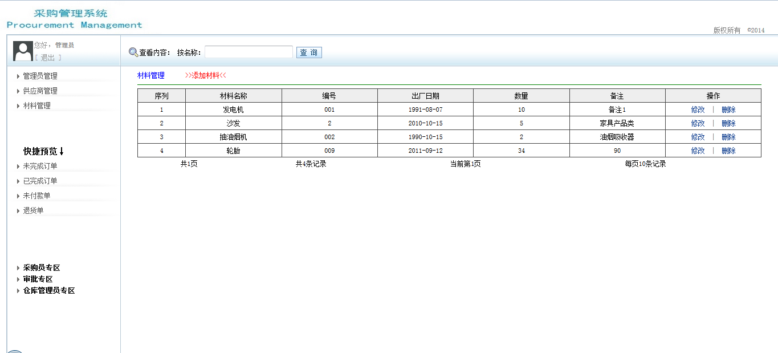
Task: Click the blue 材料管理 heading link
Action: tap(150, 75)
